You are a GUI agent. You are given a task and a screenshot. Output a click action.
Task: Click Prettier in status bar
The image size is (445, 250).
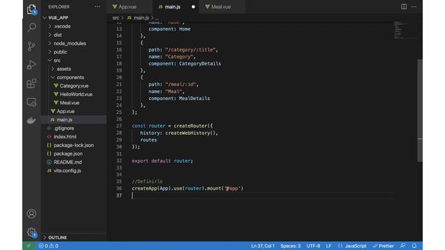pyautogui.click(x=383, y=246)
